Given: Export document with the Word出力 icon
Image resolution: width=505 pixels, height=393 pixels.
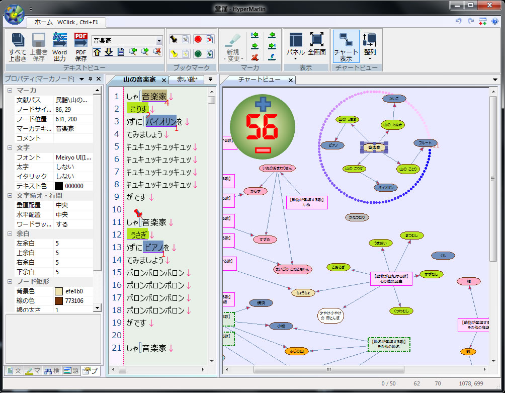Looking at the screenshot, I should 59,41.
